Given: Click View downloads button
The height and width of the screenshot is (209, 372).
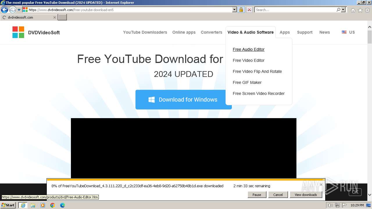Looking at the screenshot, I should pos(306,195).
